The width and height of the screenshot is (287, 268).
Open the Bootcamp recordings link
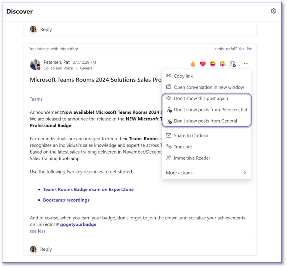(x=66, y=200)
